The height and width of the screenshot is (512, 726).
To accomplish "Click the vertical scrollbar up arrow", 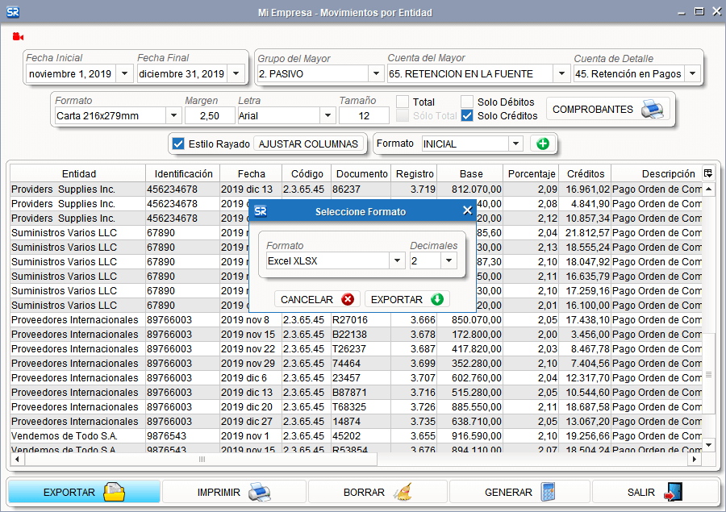I will (708, 189).
